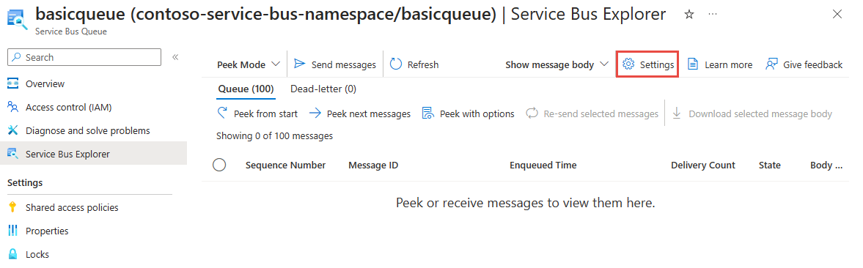
Task: Click Peek from start
Action: pos(258,113)
